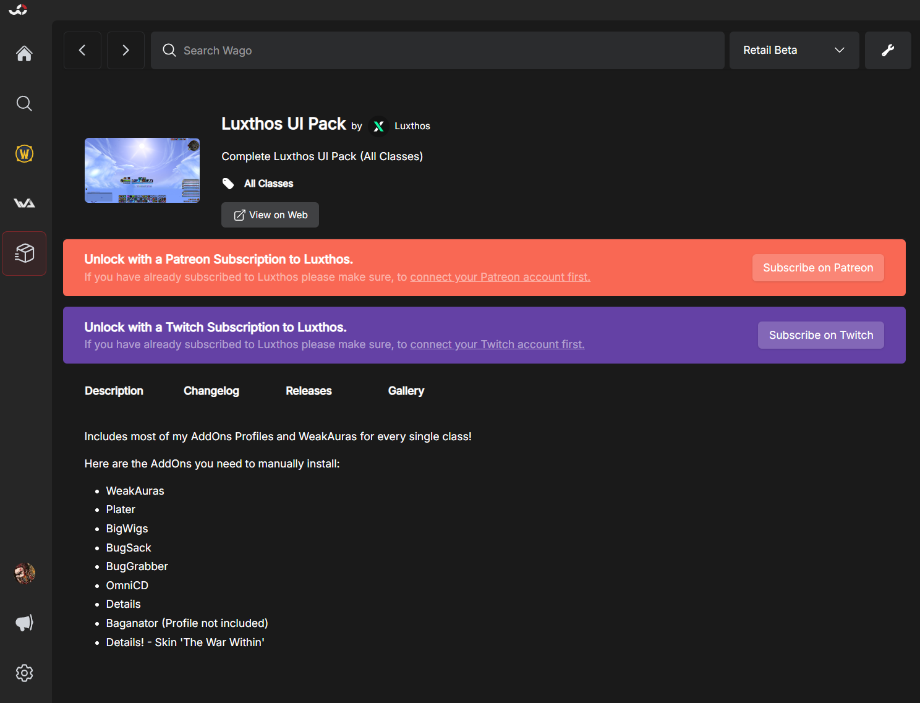Click the All Classes tag label
The height and width of the screenshot is (703, 920).
(x=268, y=184)
